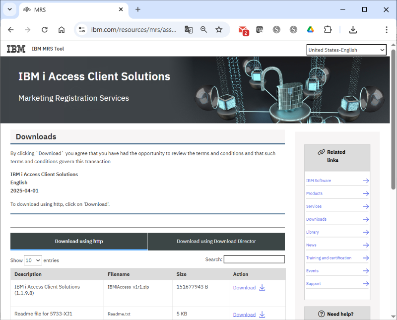
Task: Click arrow icon beside Support link
Action: click(366, 284)
